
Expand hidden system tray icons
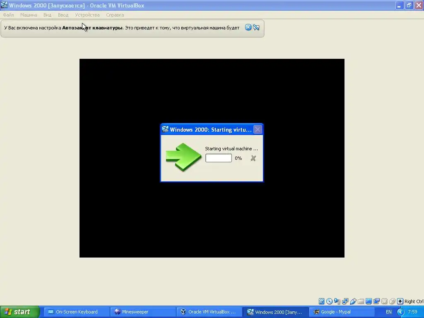click(400, 312)
